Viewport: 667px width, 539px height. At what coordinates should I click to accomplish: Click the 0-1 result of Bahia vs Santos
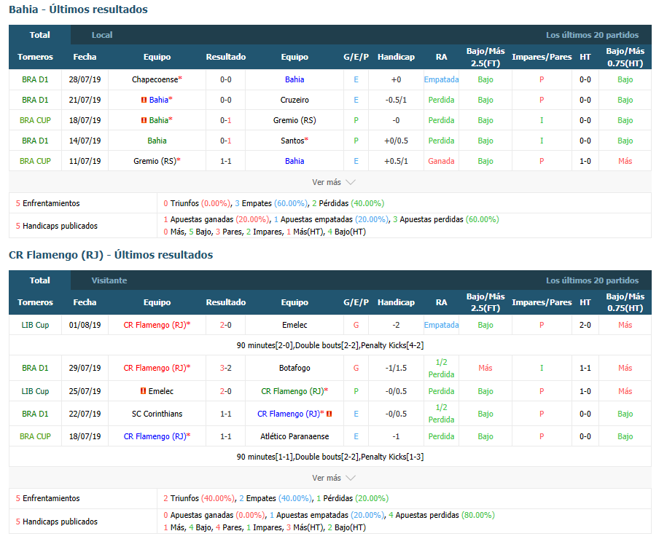(x=225, y=141)
